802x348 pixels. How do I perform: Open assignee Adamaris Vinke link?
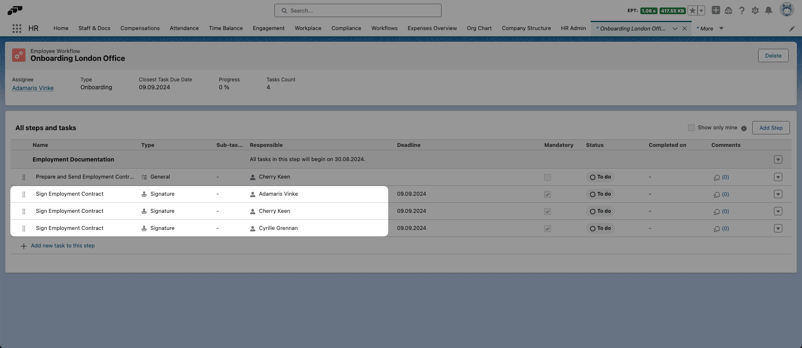33,88
